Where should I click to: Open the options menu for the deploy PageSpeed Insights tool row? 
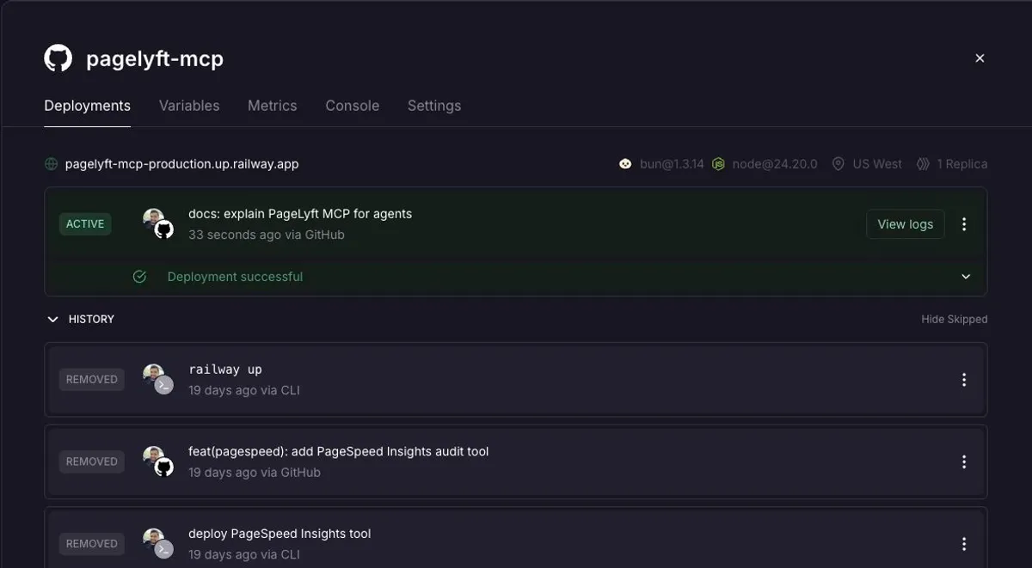(964, 544)
